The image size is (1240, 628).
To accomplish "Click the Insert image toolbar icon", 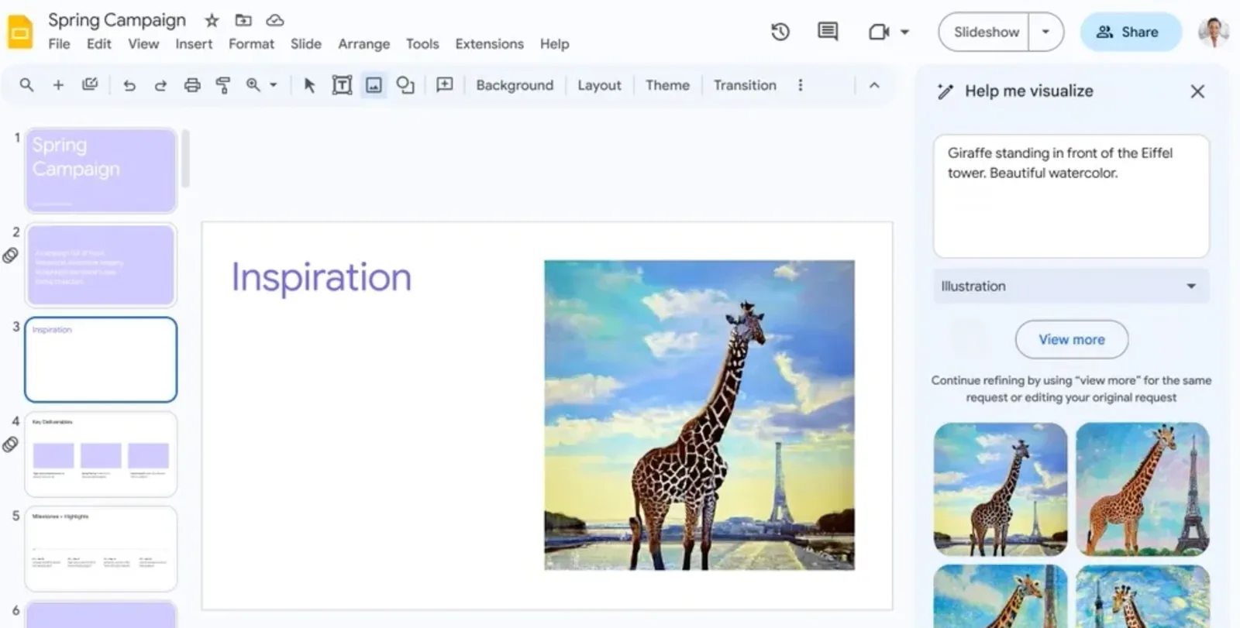I will coord(374,85).
